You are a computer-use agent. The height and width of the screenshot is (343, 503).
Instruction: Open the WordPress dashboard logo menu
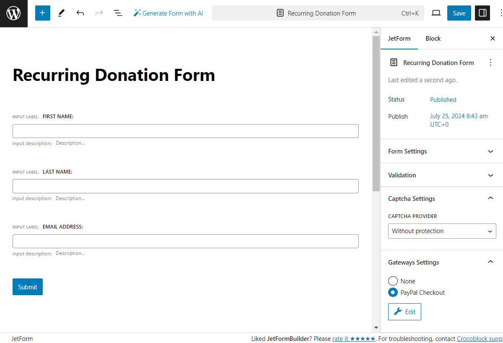click(13, 13)
